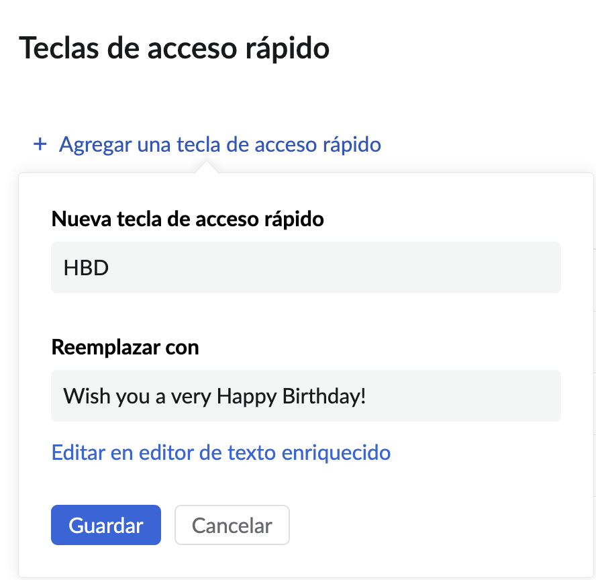Image resolution: width=596 pixels, height=580 pixels.
Task: Click the 'Teclas de acceso rápido' page heading
Action: pyautogui.click(x=175, y=49)
